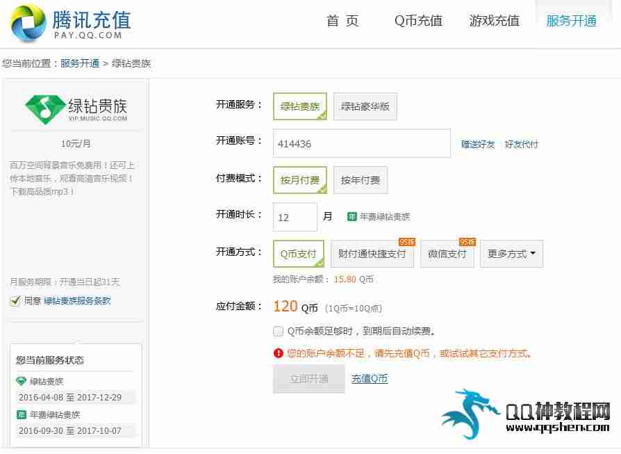Select the 绿钻豪华版 service option
Viewport: 621px width, 454px height.
(x=365, y=106)
